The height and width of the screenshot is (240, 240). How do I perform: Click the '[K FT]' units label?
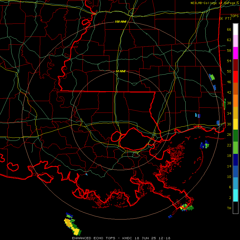coord(225,19)
